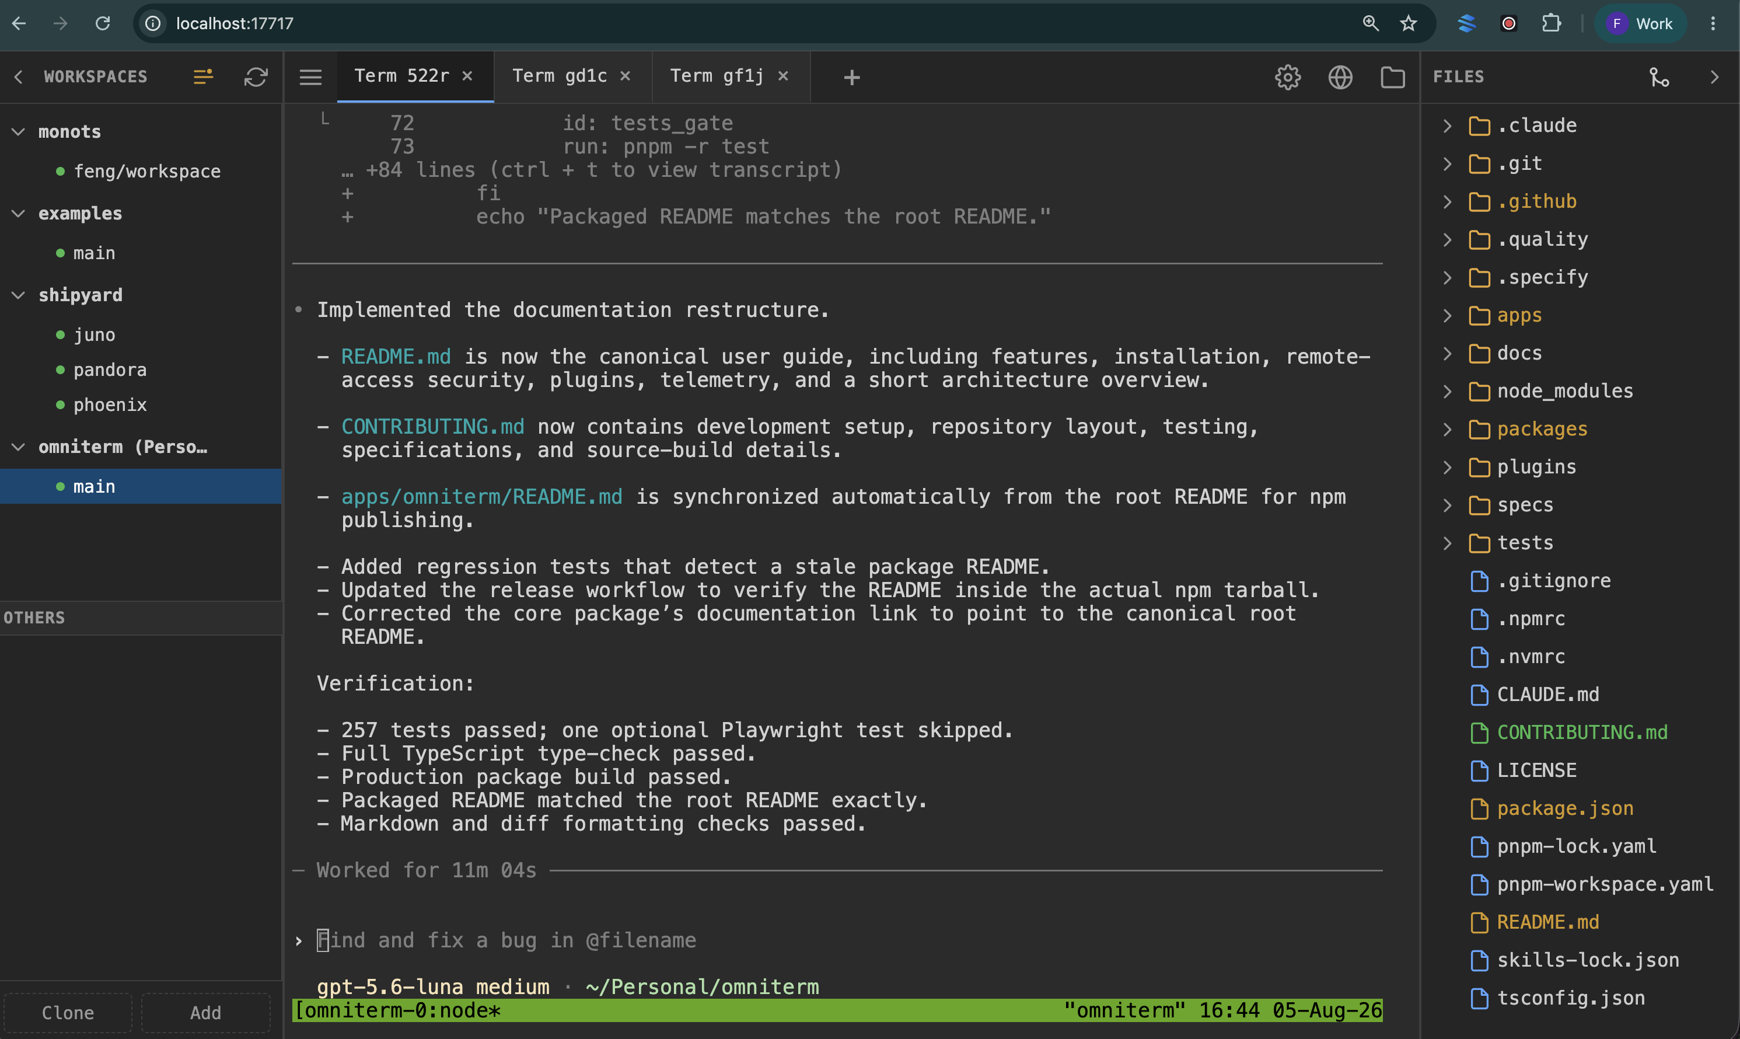Close the Term 522r tab

click(x=467, y=76)
